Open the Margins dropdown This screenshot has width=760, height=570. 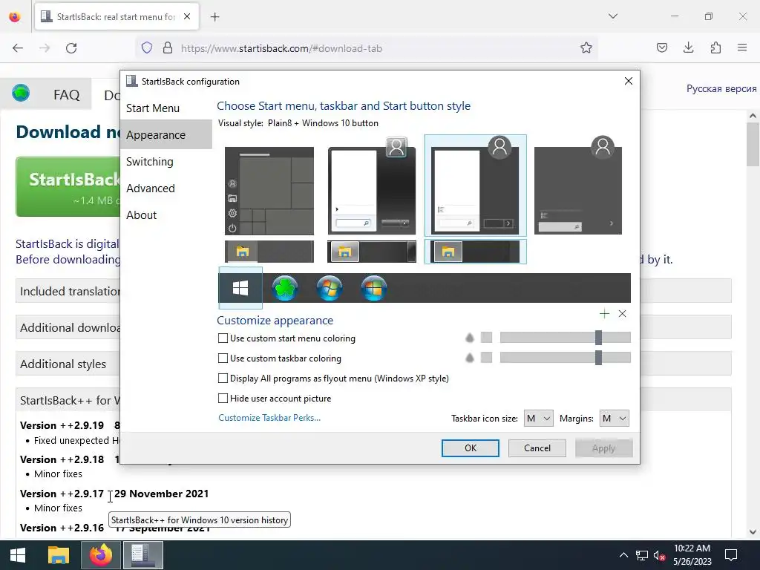(x=614, y=419)
